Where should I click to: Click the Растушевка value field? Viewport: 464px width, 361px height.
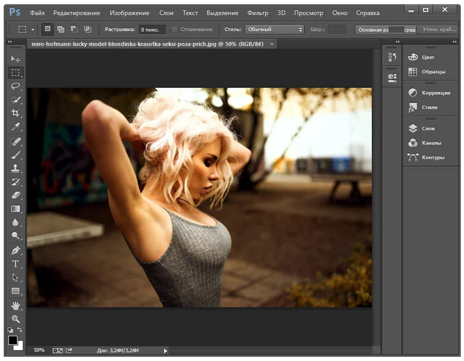coord(152,30)
